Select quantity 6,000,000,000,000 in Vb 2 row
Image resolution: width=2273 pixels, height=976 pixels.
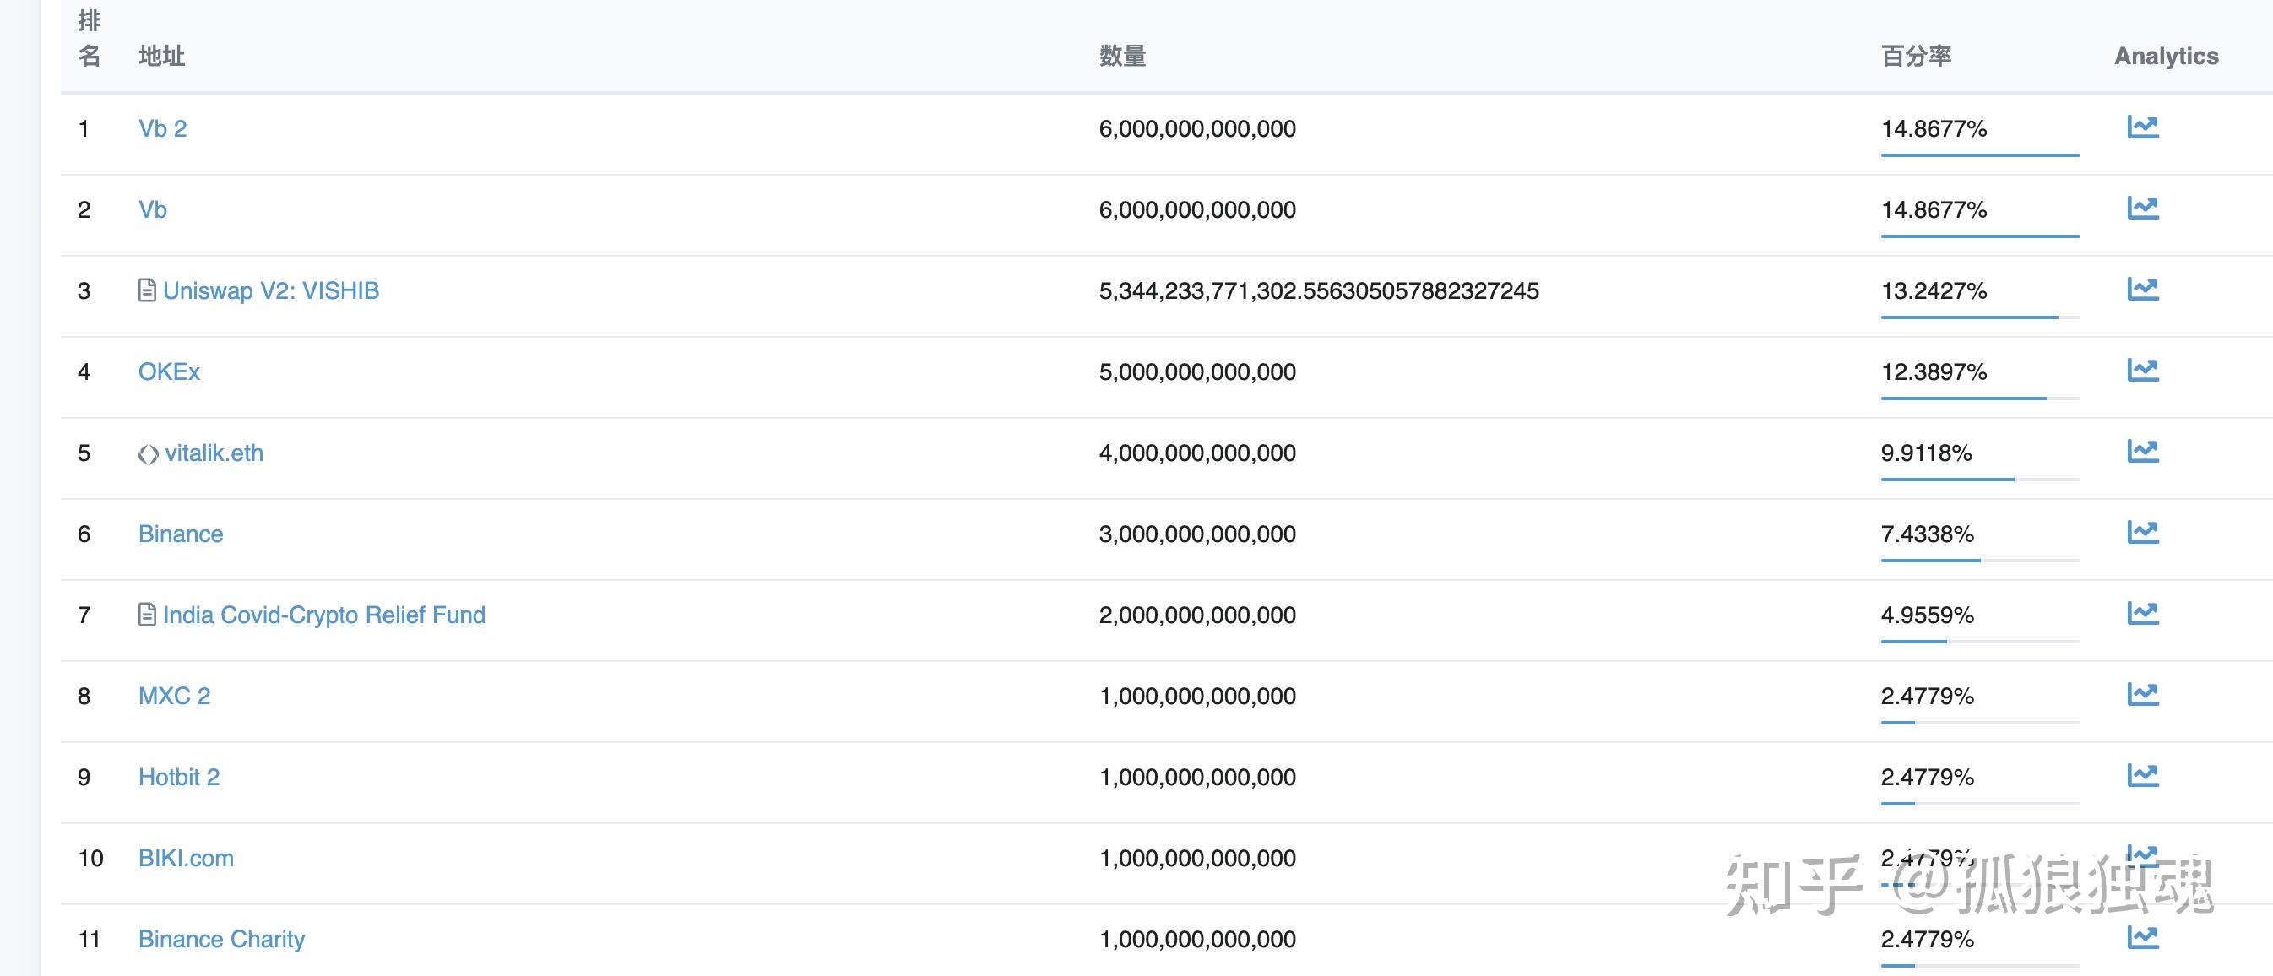[1197, 130]
